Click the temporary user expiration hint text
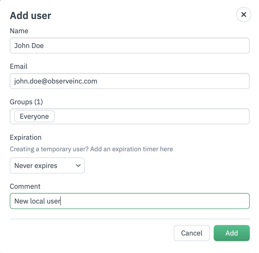Viewport: 259px width, 253px height. pos(91,149)
